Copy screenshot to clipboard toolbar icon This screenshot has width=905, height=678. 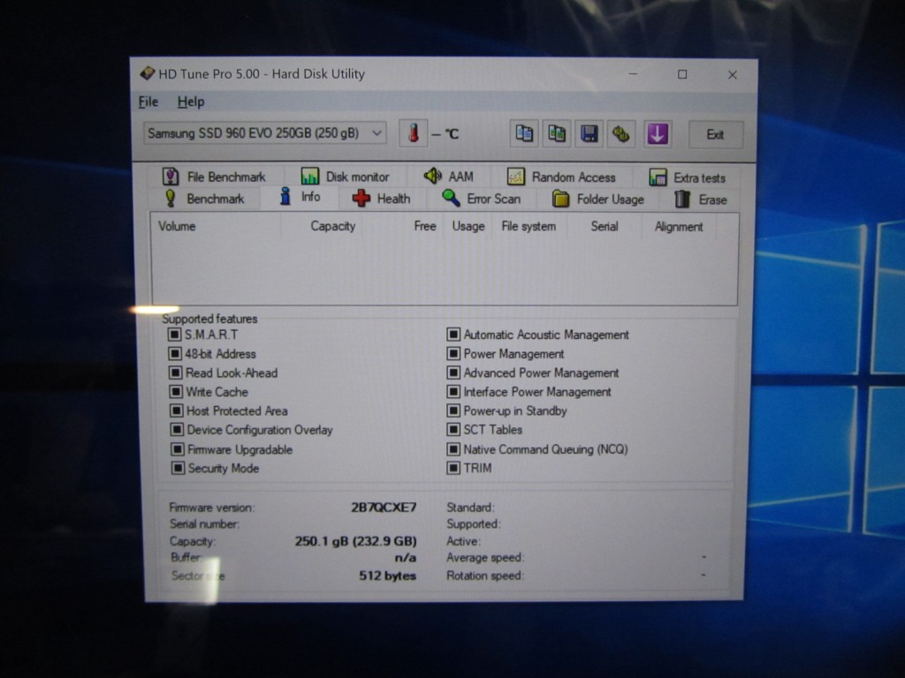tap(557, 134)
